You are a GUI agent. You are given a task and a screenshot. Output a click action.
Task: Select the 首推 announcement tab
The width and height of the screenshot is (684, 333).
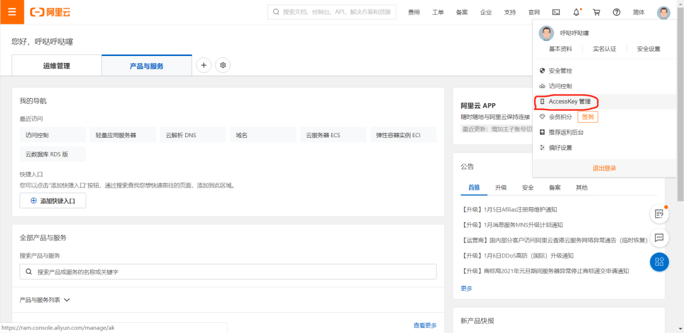click(474, 188)
